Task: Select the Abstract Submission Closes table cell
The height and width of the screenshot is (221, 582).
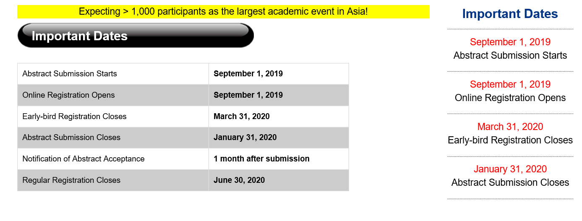Action: point(71,138)
